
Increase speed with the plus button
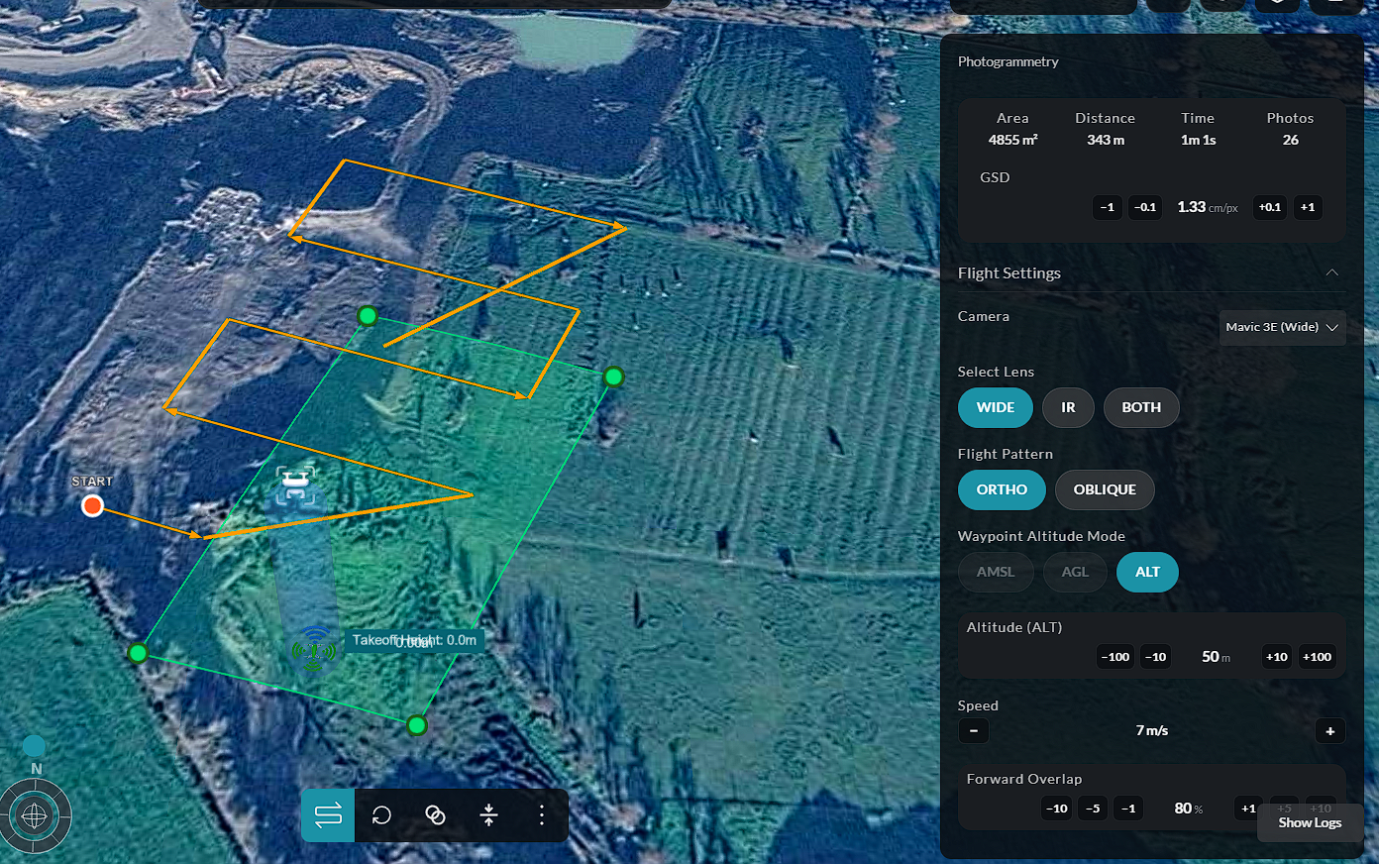(x=1330, y=731)
